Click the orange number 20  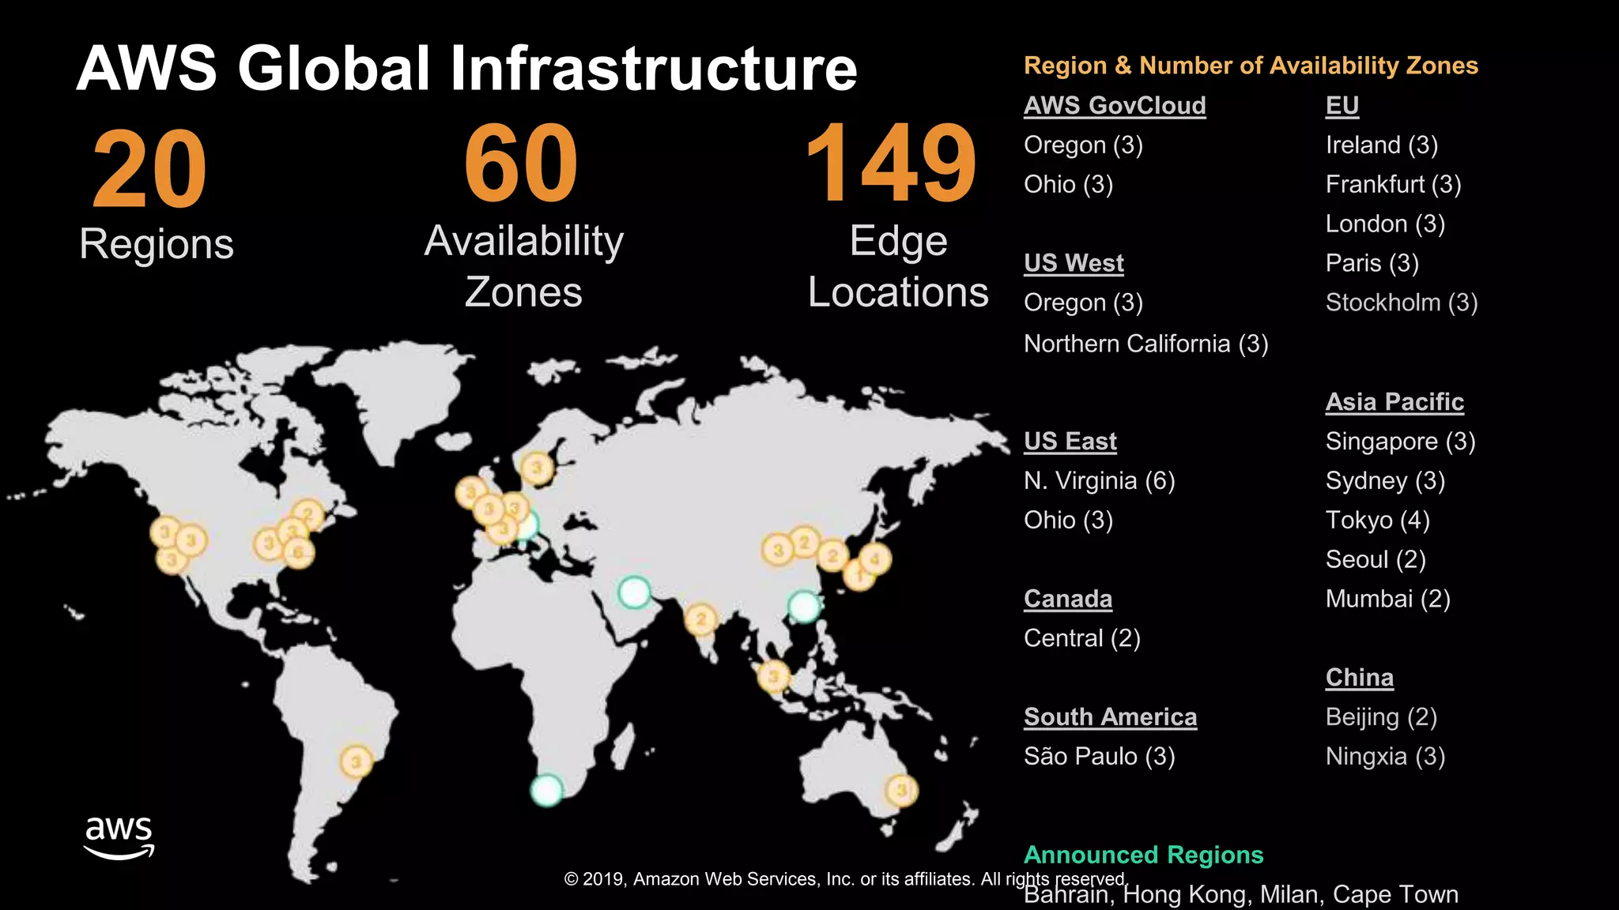(149, 170)
